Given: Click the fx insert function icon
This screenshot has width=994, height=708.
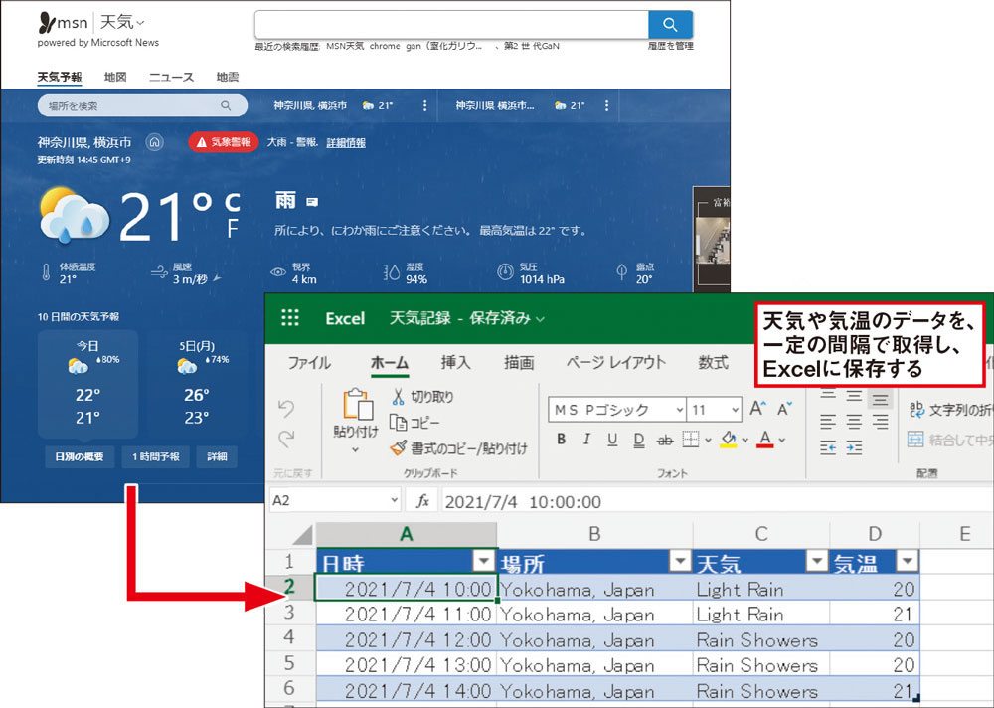Looking at the screenshot, I should pos(422,501).
